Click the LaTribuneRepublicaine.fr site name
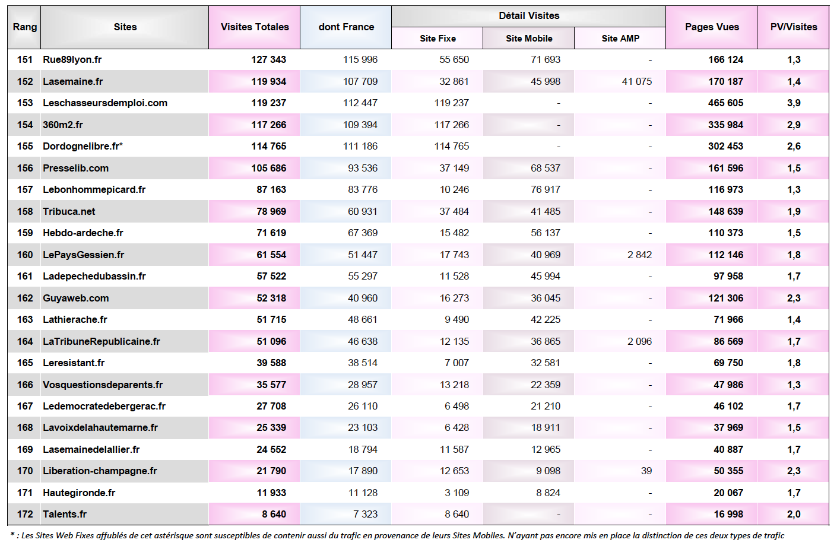The height and width of the screenshot is (549, 837). (x=102, y=342)
